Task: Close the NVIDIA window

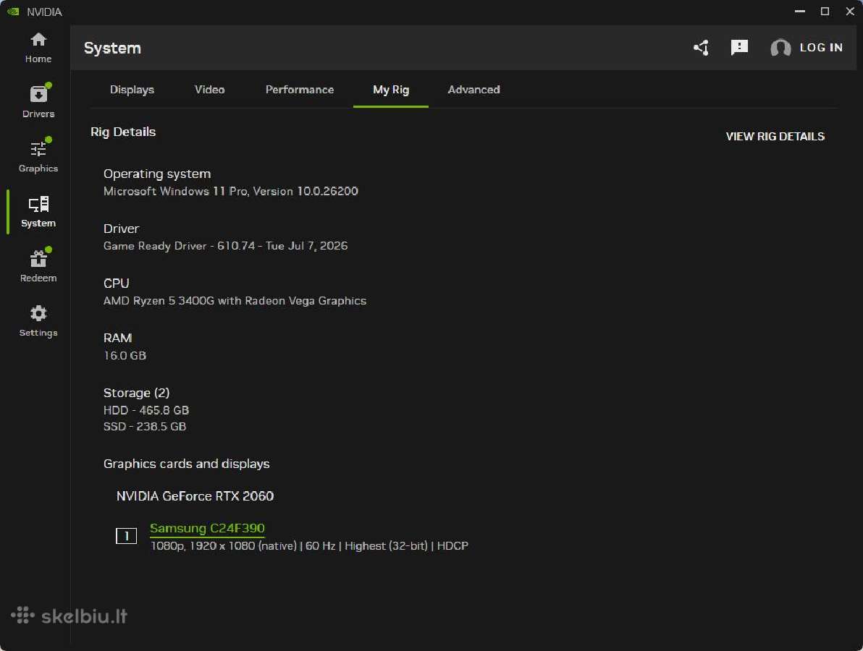Action: pyautogui.click(x=850, y=12)
